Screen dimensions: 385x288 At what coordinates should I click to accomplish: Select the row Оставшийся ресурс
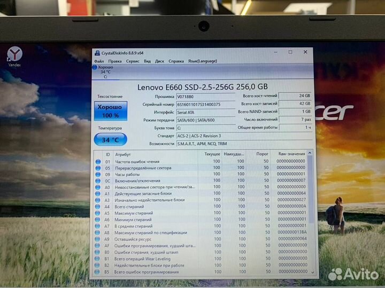tap(201, 239)
